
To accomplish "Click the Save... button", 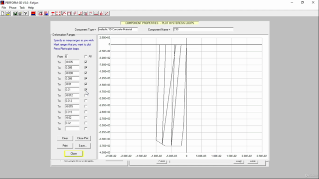I will (83, 146).
